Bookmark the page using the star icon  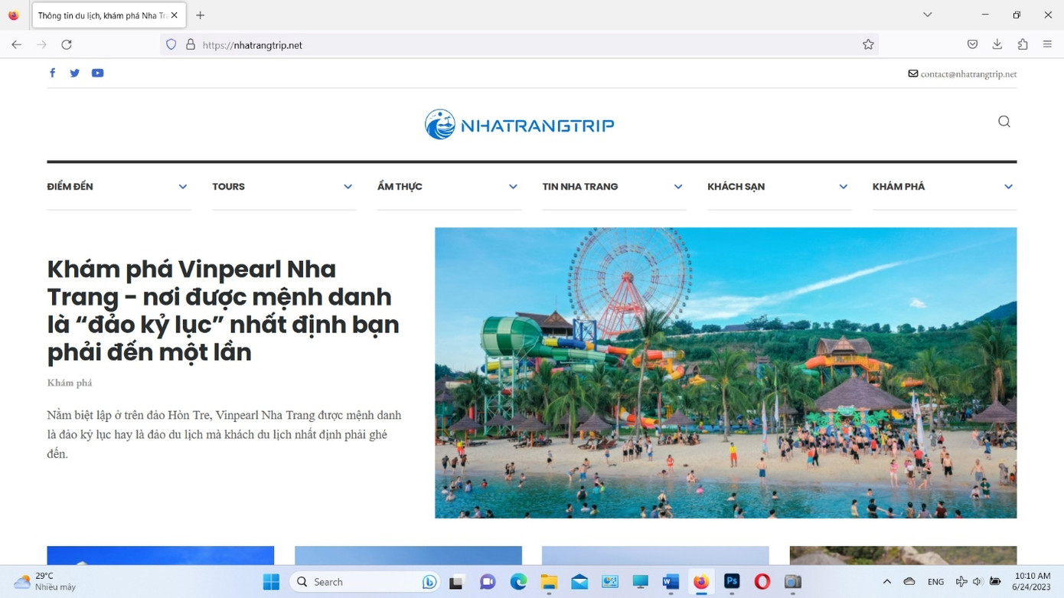pyautogui.click(x=868, y=44)
